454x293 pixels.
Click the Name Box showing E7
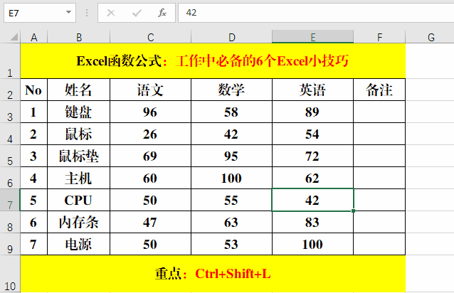click(x=40, y=13)
